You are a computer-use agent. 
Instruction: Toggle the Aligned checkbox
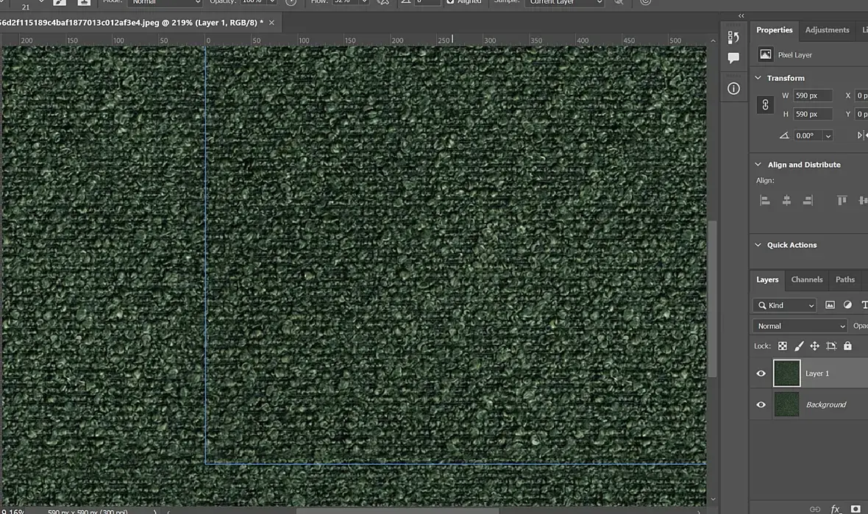point(450,1)
